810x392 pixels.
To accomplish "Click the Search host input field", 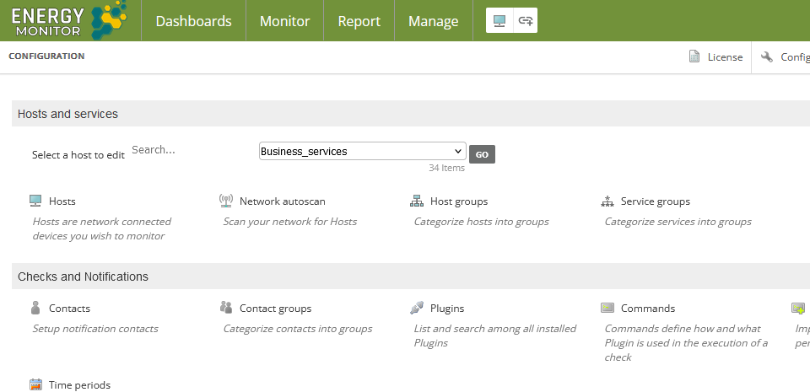I will pyautogui.click(x=190, y=150).
